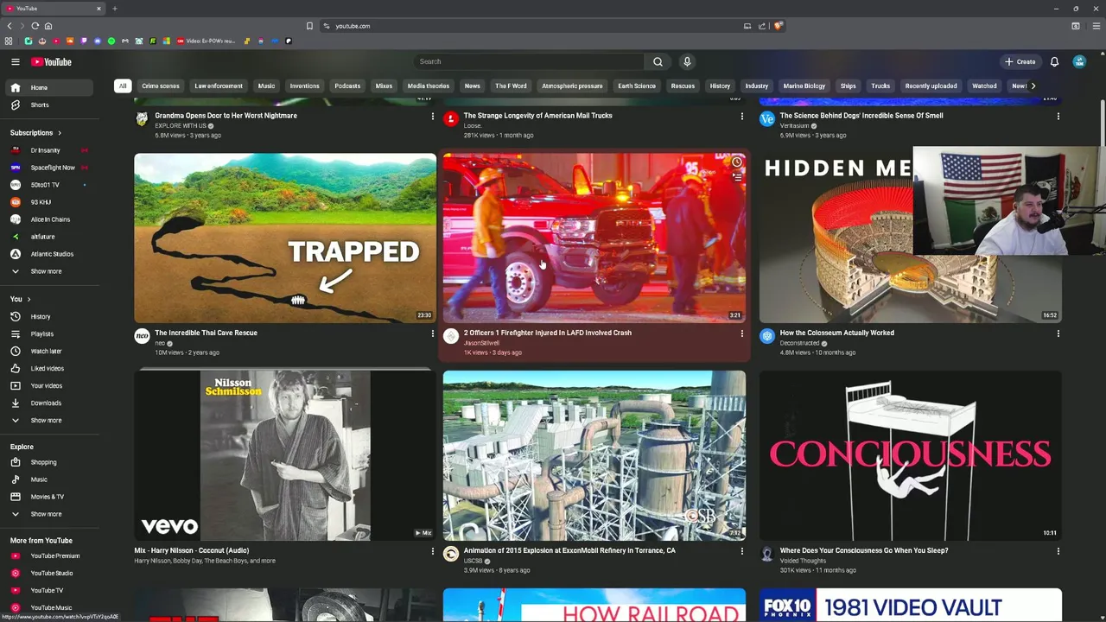The image size is (1106, 622).
Task: Select the Crime scenes filter chip
Action: click(161, 86)
